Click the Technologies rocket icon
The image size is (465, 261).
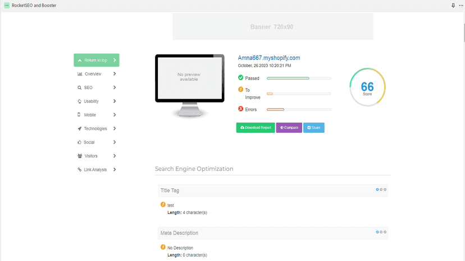[x=80, y=128]
